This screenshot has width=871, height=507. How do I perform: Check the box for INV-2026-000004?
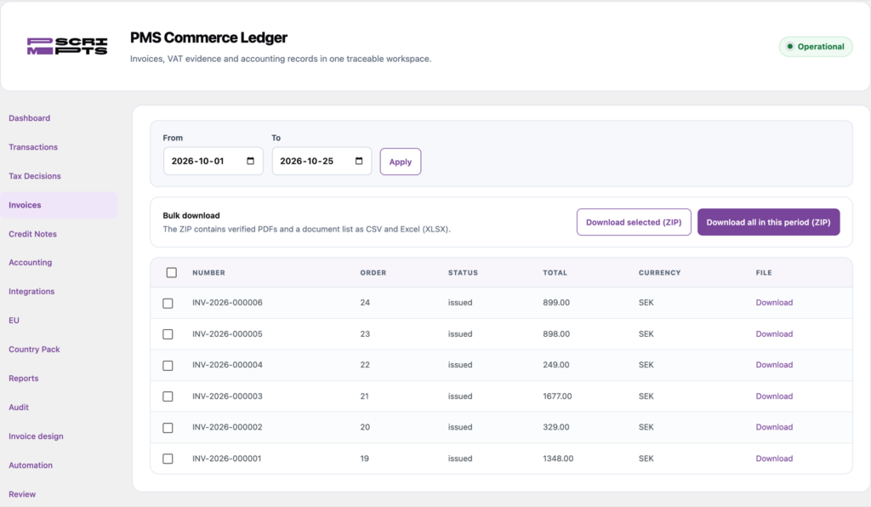(168, 366)
